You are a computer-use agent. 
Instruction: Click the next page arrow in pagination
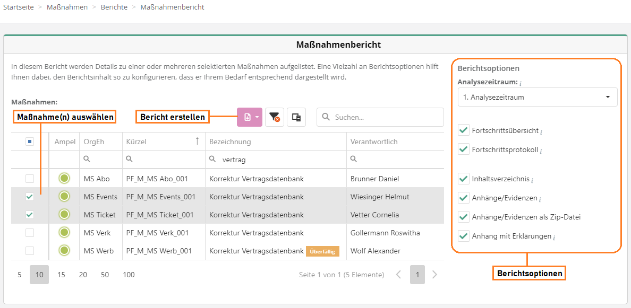pyautogui.click(x=434, y=275)
